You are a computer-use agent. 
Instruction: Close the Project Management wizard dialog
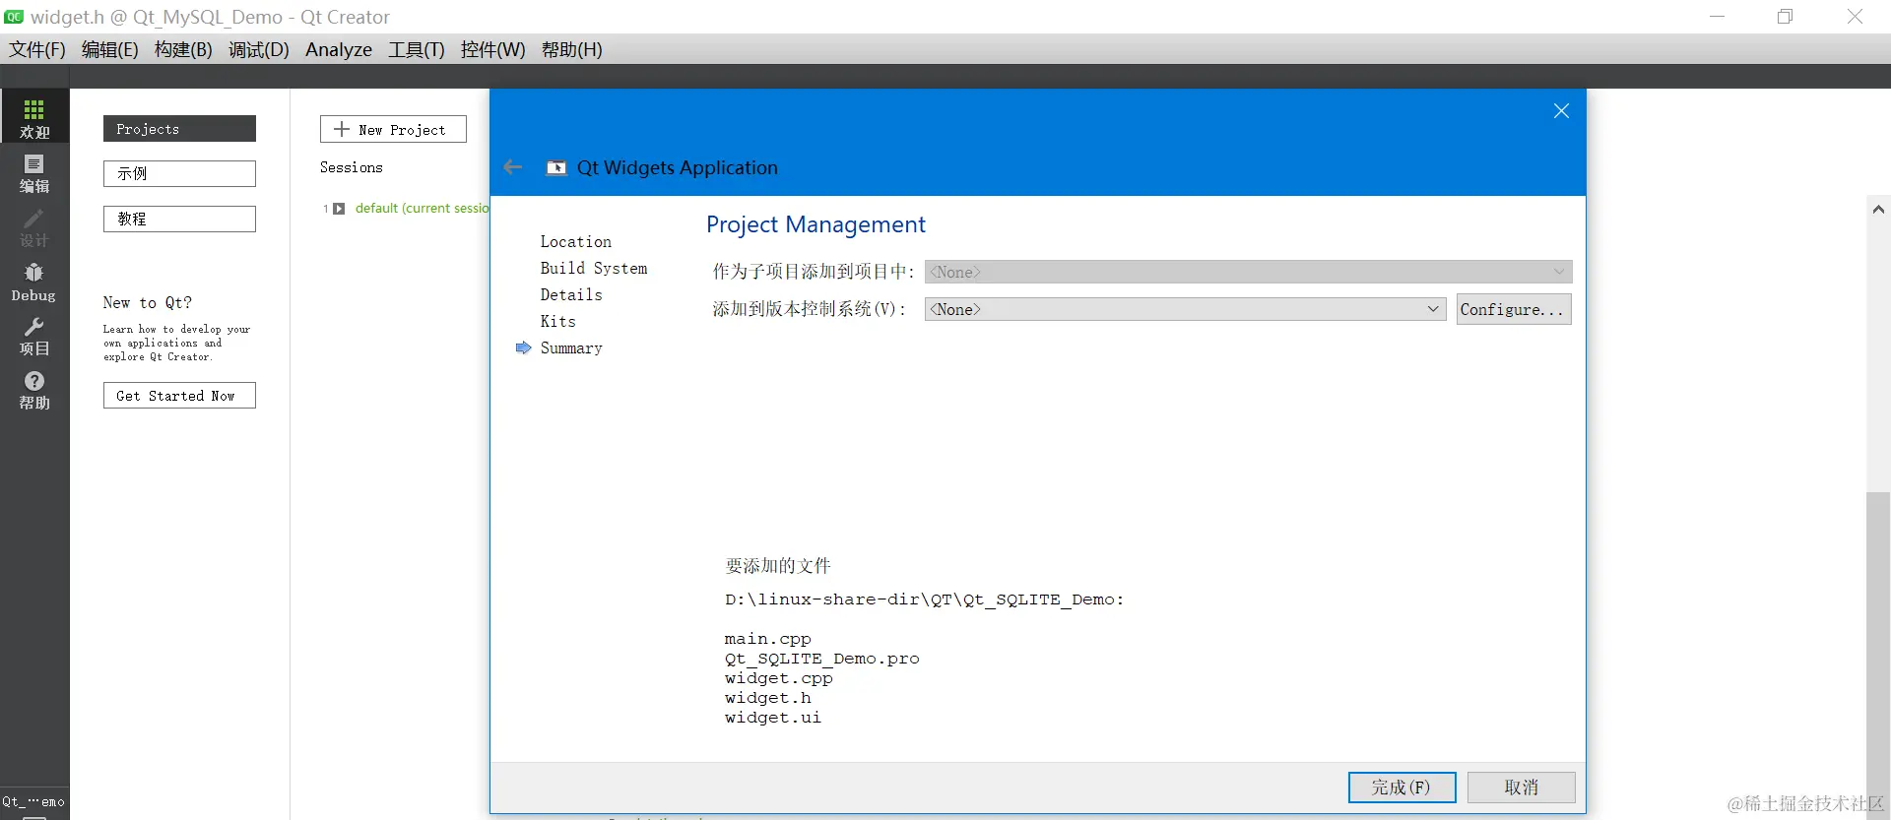(1561, 111)
